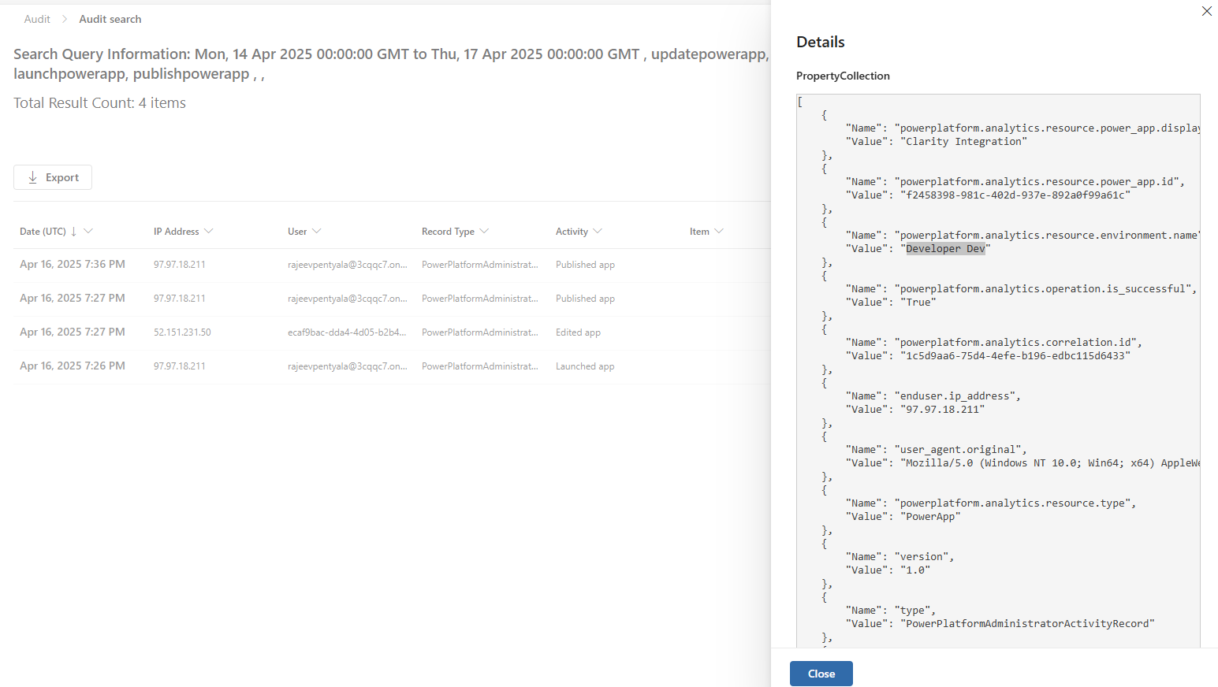Click the Audit breadcrumb link
1218x687 pixels.
click(x=37, y=19)
